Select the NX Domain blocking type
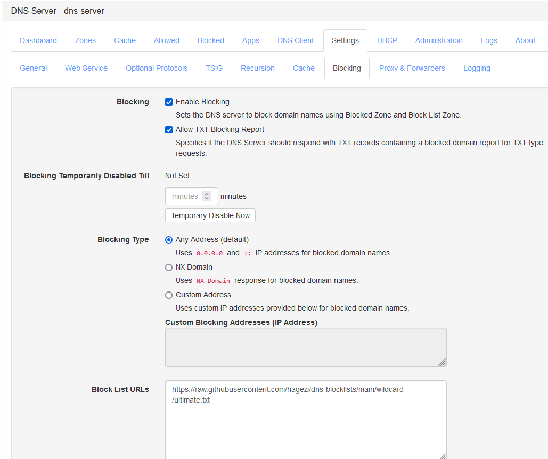Screen dimensions: 548x459 [x=169, y=267]
